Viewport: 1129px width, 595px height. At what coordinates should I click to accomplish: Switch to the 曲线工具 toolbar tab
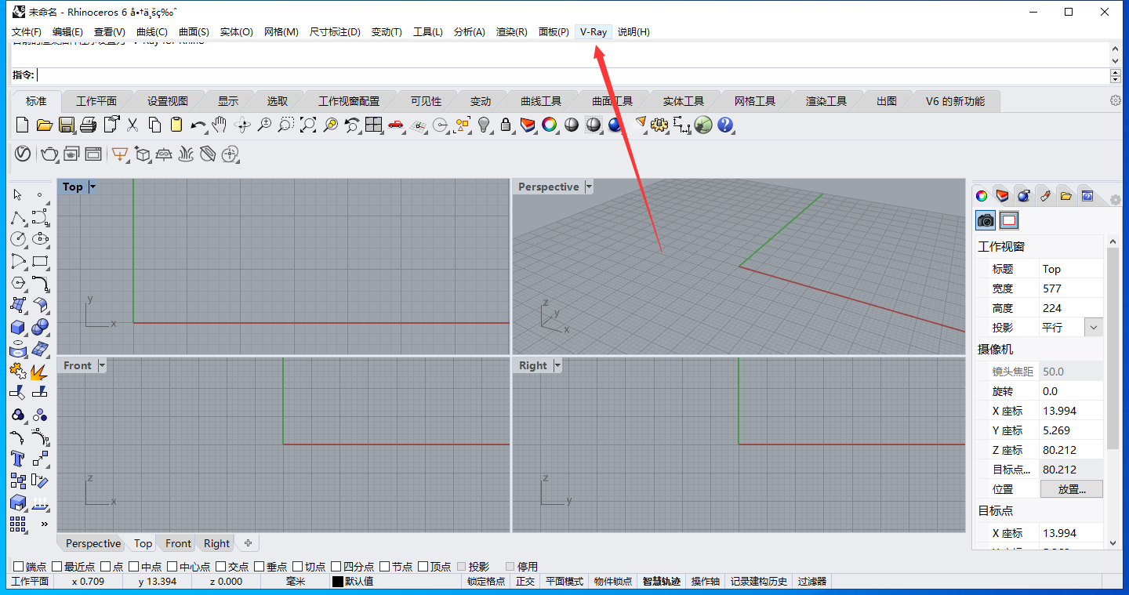(541, 101)
